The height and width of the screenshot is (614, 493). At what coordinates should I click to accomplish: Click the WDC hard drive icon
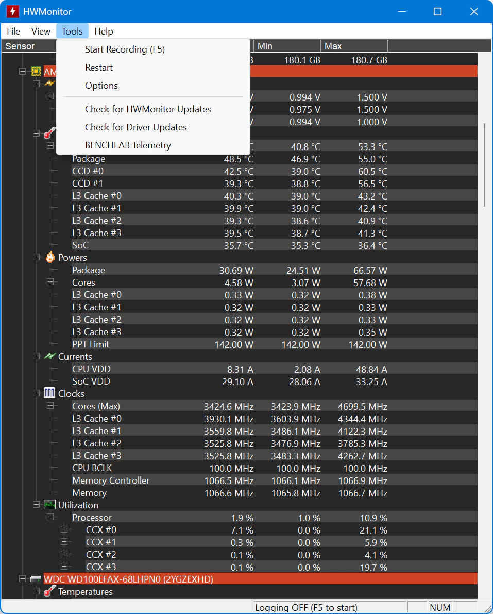[36, 579]
